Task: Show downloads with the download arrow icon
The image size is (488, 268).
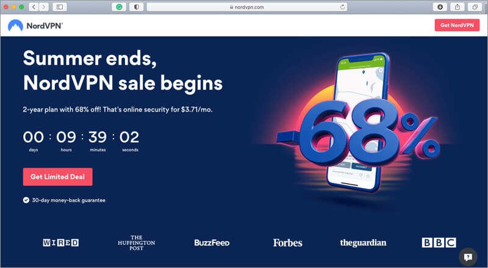Action: pos(440,7)
